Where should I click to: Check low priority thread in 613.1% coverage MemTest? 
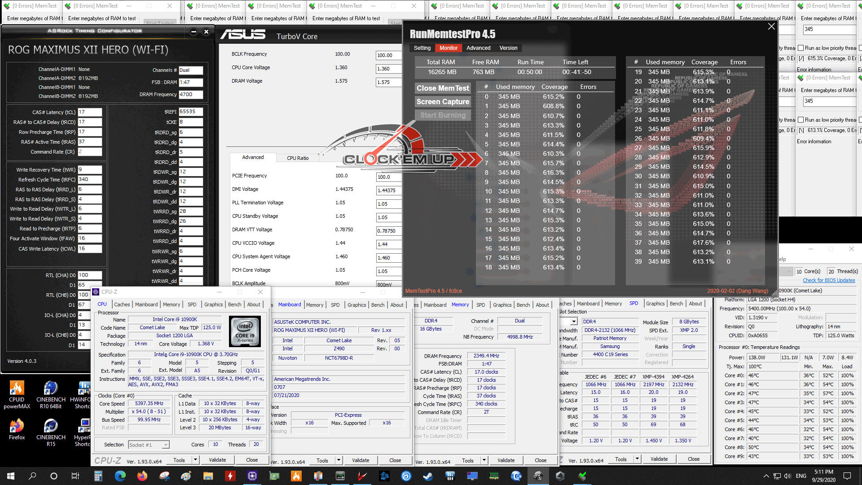point(800,120)
